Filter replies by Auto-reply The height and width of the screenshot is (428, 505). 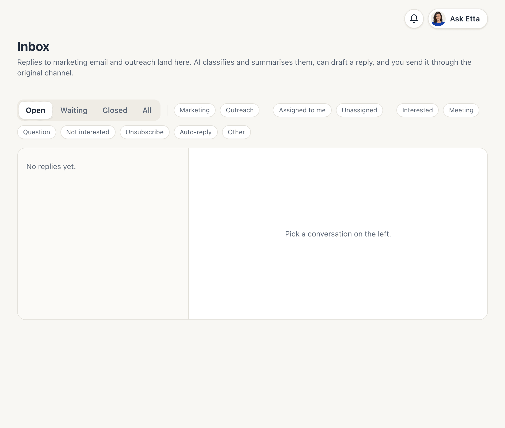click(196, 132)
